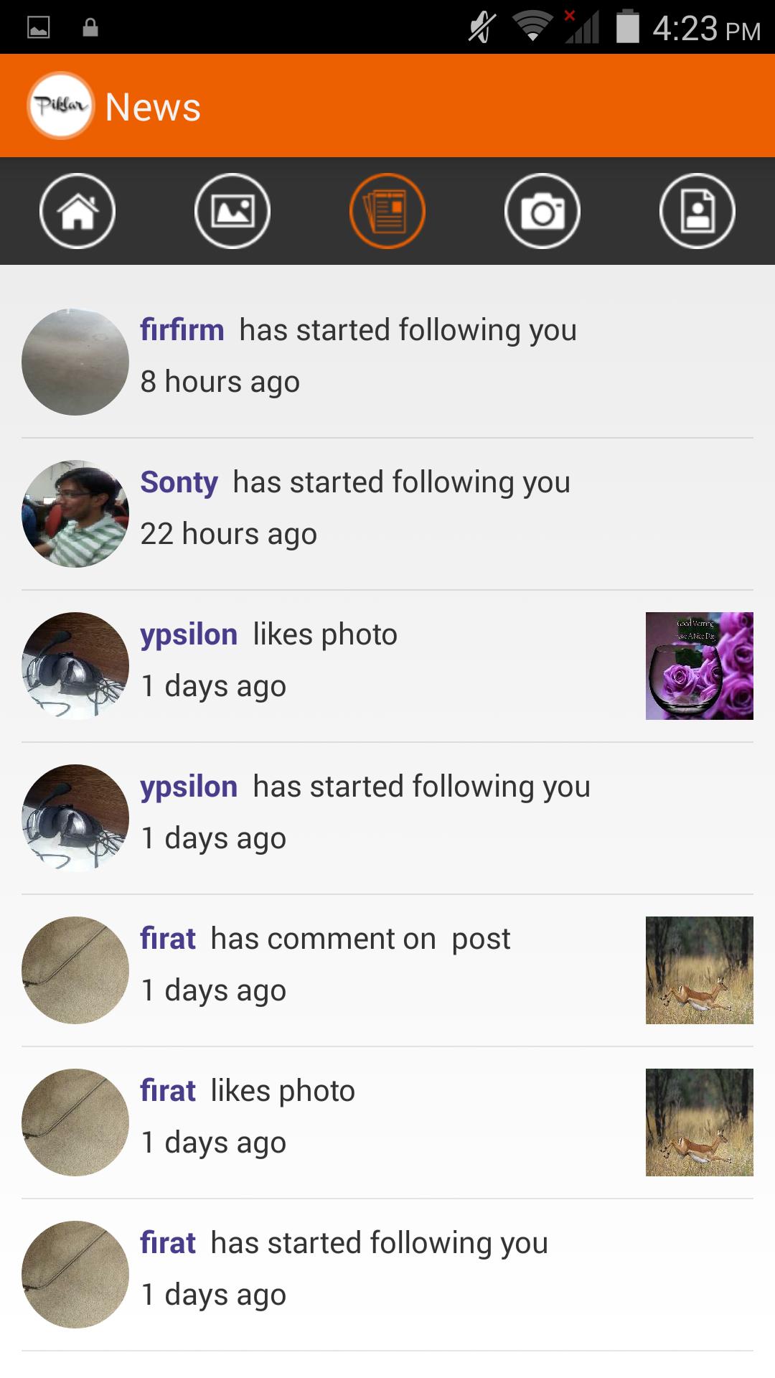Open the Home tab icon

pos(77,211)
